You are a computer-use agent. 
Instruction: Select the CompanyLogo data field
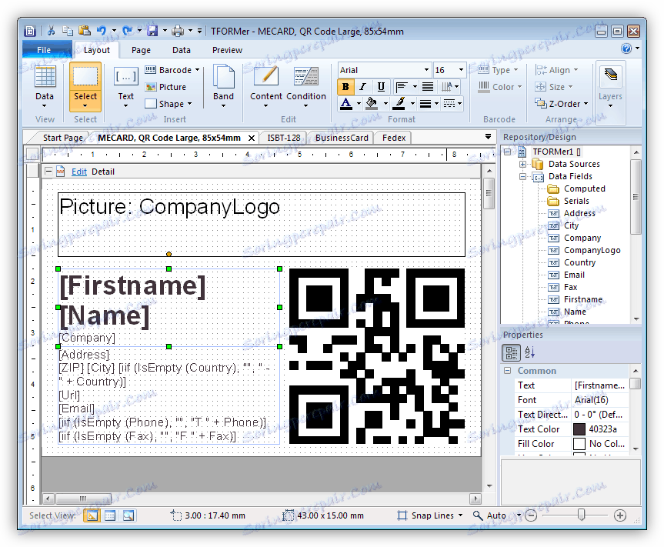(591, 250)
